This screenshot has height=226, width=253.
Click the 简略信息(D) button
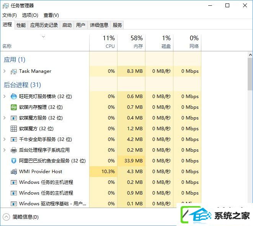21,217
